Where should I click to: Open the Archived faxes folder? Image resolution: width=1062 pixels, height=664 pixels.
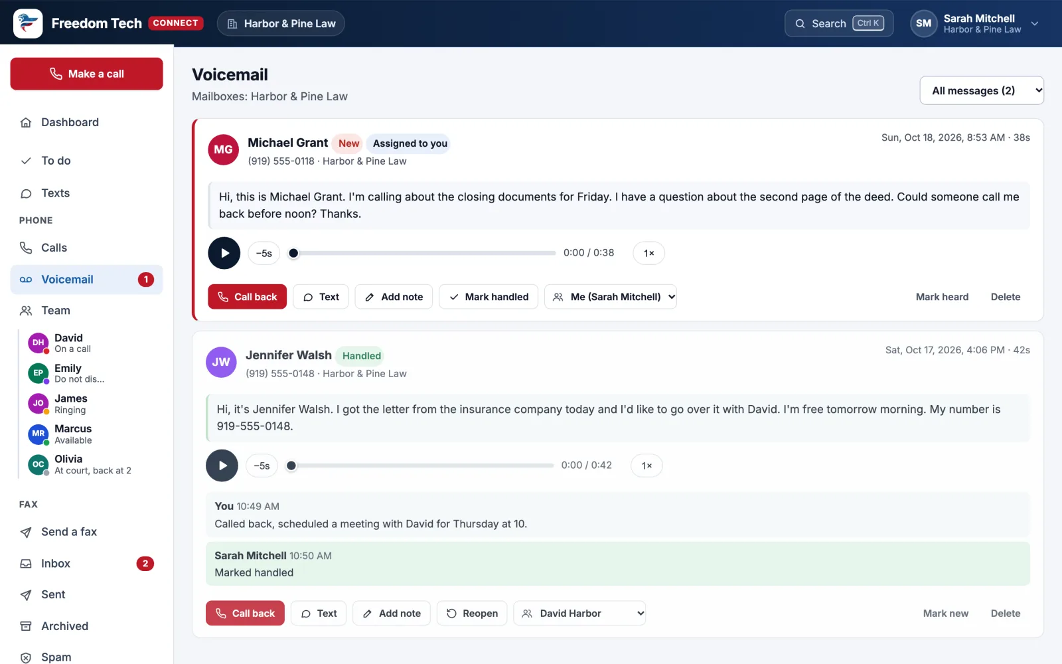[86, 626]
